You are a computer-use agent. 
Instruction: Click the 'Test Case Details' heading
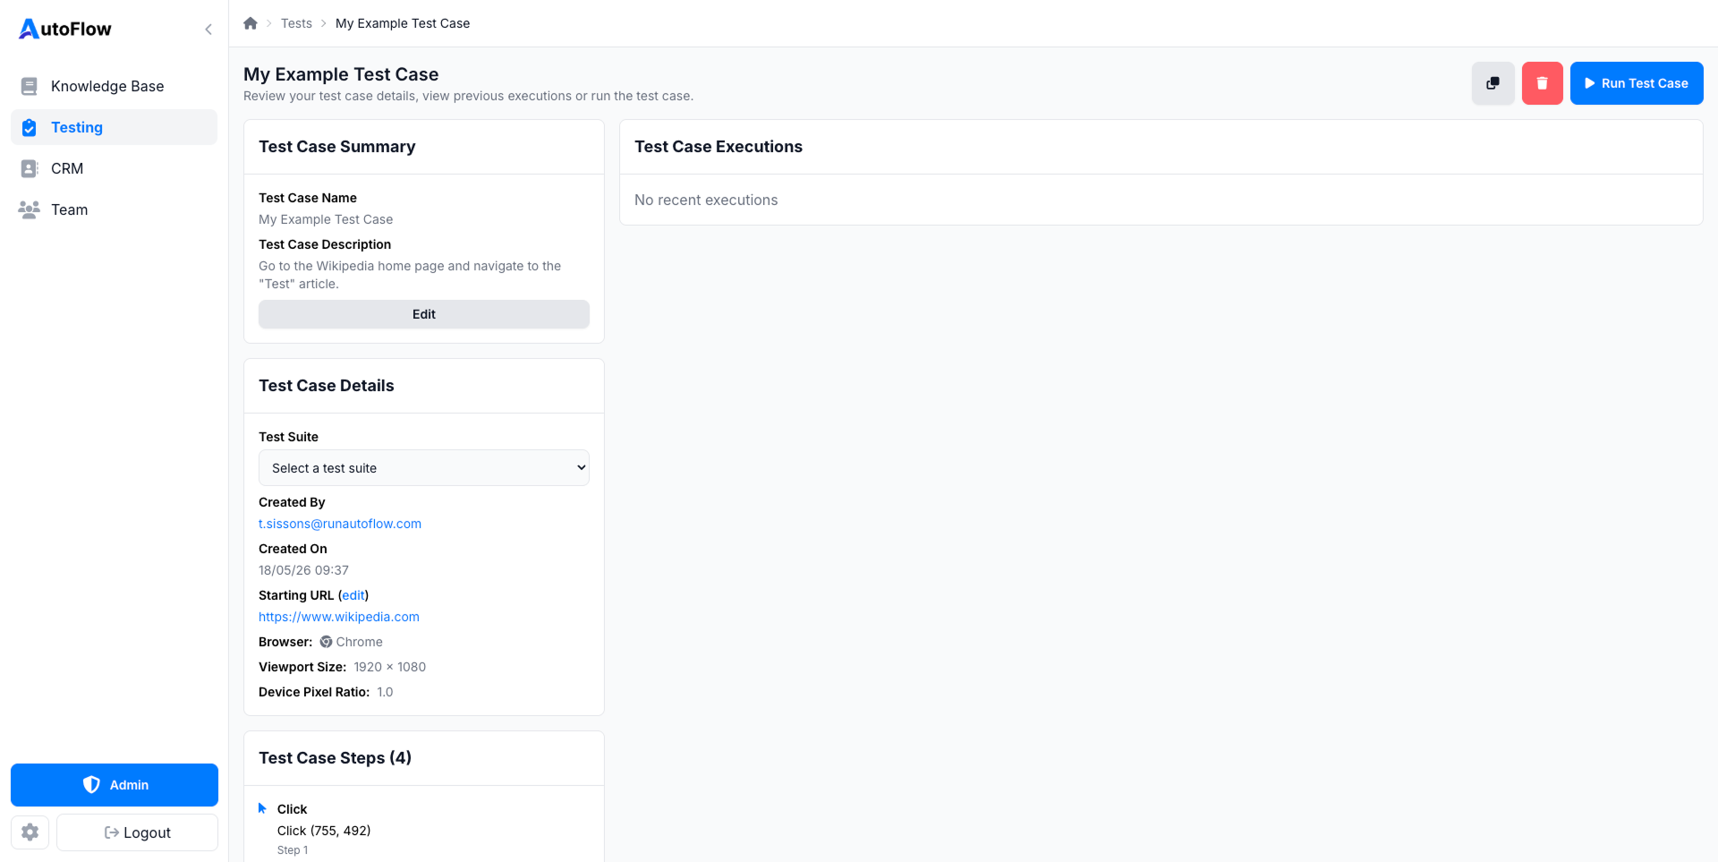[327, 386]
